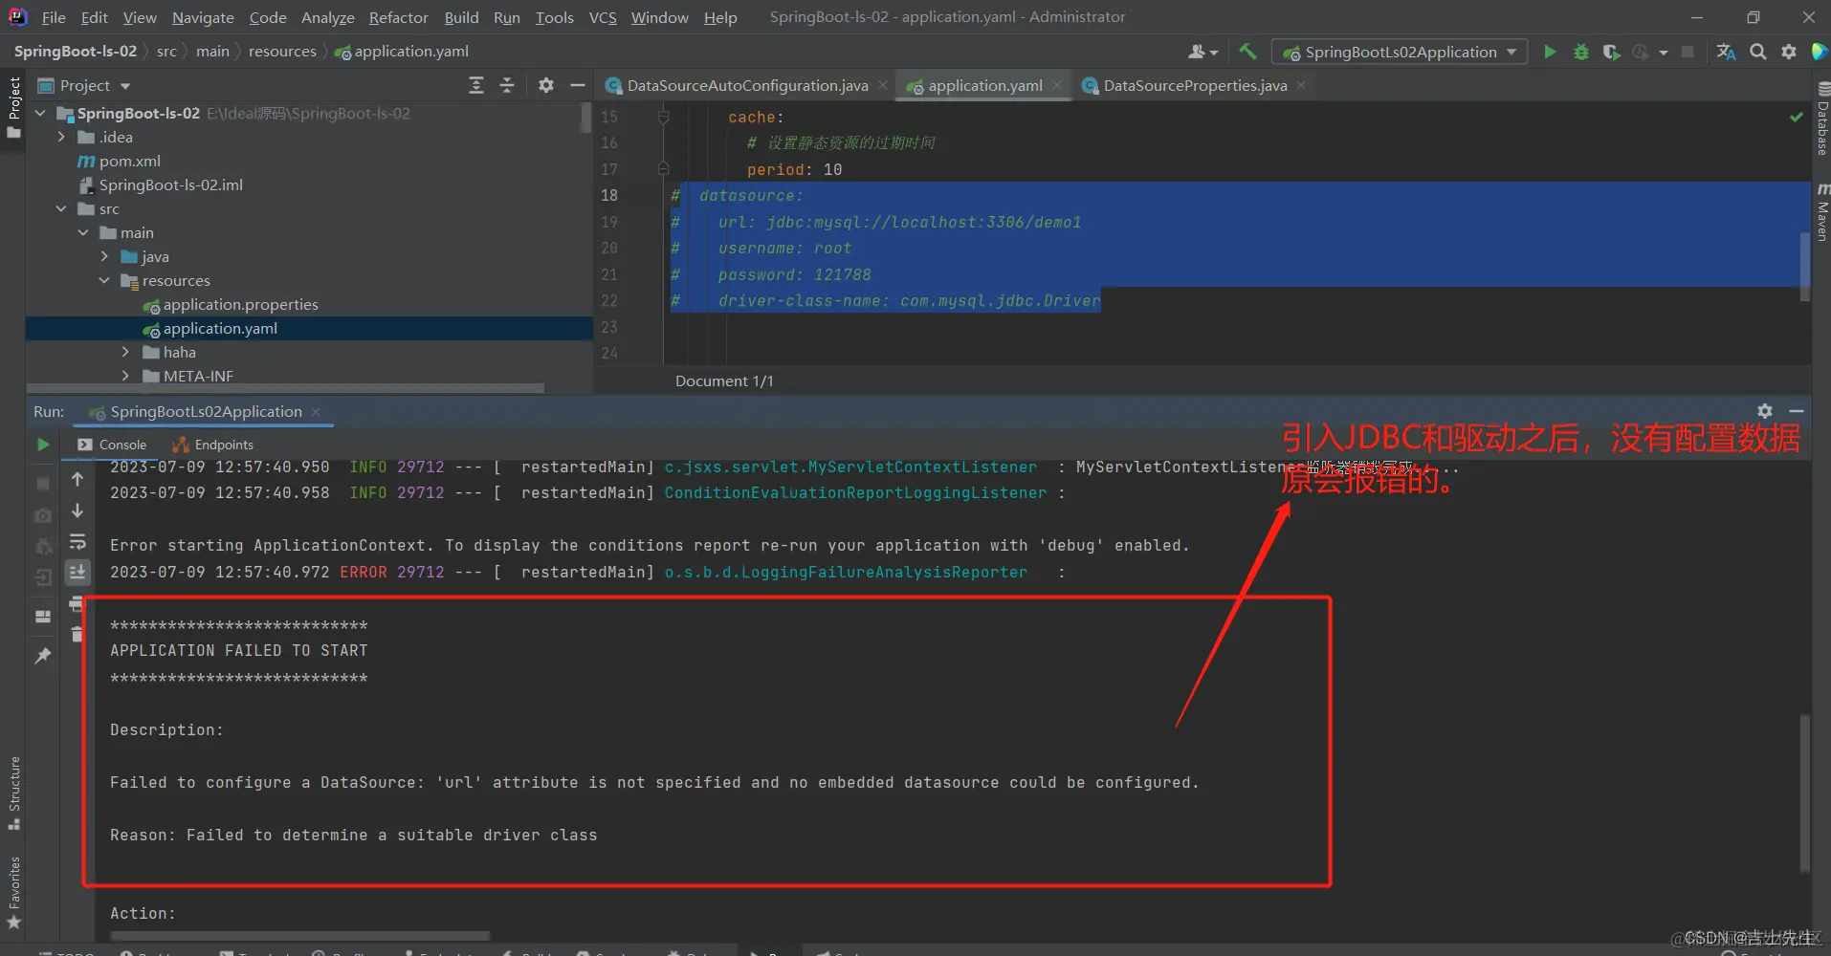The width and height of the screenshot is (1831, 956).
Task: Open the Favorites side tool window
Action: [13, 893]
